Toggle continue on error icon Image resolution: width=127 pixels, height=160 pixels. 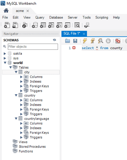(x=118, y=41)
